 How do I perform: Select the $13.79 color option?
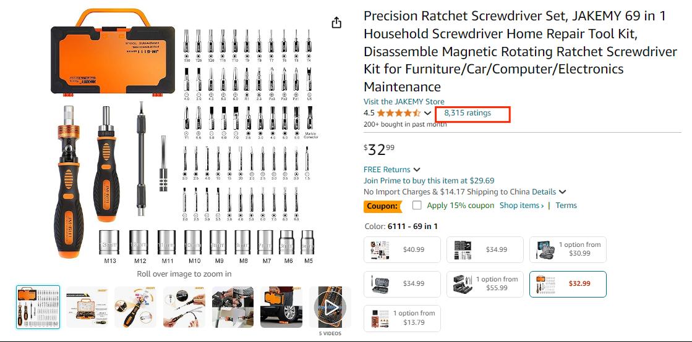[x=403, y=318]
